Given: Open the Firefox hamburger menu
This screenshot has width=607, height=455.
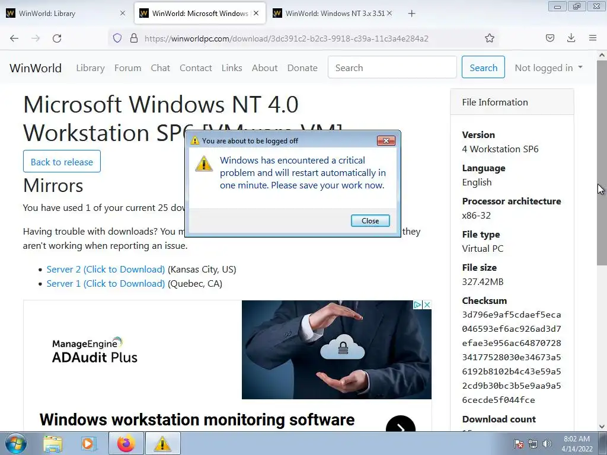Looking at the screenshot, I should [x=592, y=38].
